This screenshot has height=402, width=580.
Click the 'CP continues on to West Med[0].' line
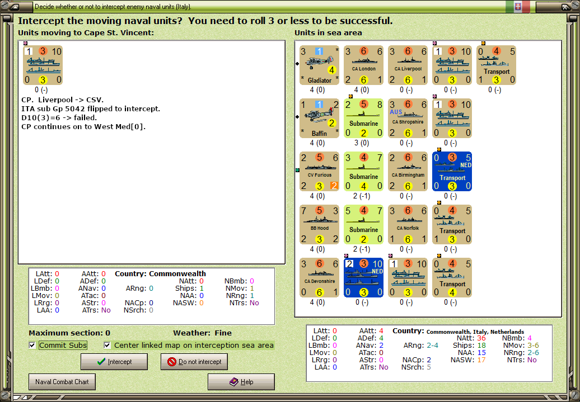point(83,127)
